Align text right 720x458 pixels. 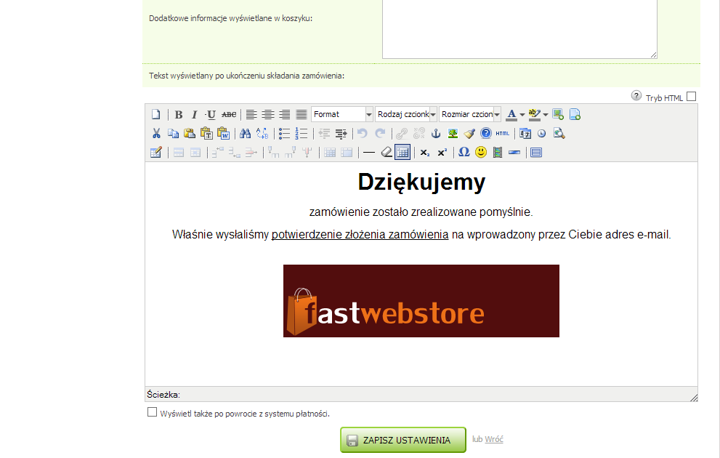pyautogui.click(x=285, y=114)
